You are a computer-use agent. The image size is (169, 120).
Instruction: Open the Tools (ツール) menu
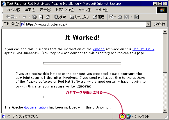(85, 10)
